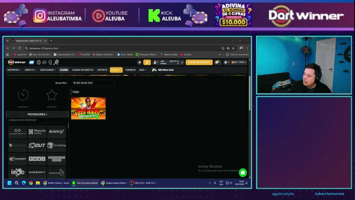The image size is (355, 200).
Task: Open Windows Start menu
Action: tap(9, 183)
